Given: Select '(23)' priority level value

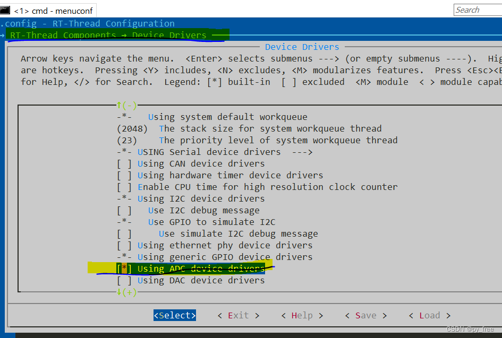Looking at the screenshot, I should [127, 141].
